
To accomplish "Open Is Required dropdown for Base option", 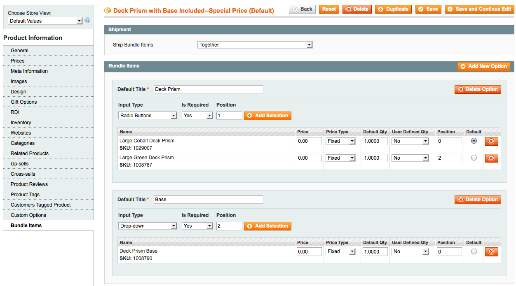I will [197, 226].
